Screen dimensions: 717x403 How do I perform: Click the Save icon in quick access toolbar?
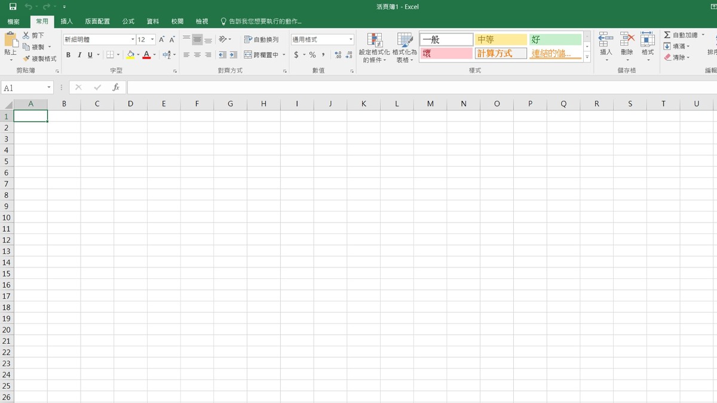click(x=13, y=7)
